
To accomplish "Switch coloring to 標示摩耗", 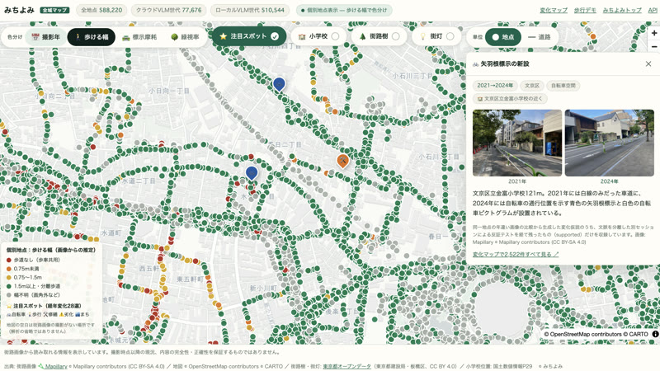I will tap(139, 37).
